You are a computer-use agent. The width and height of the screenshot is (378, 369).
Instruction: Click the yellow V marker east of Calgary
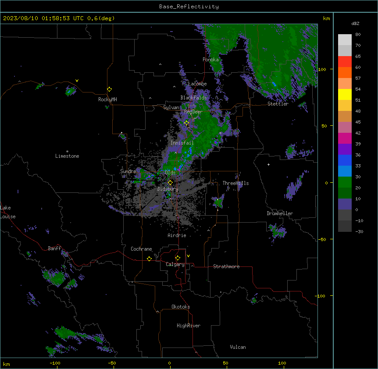click(188, 256)
